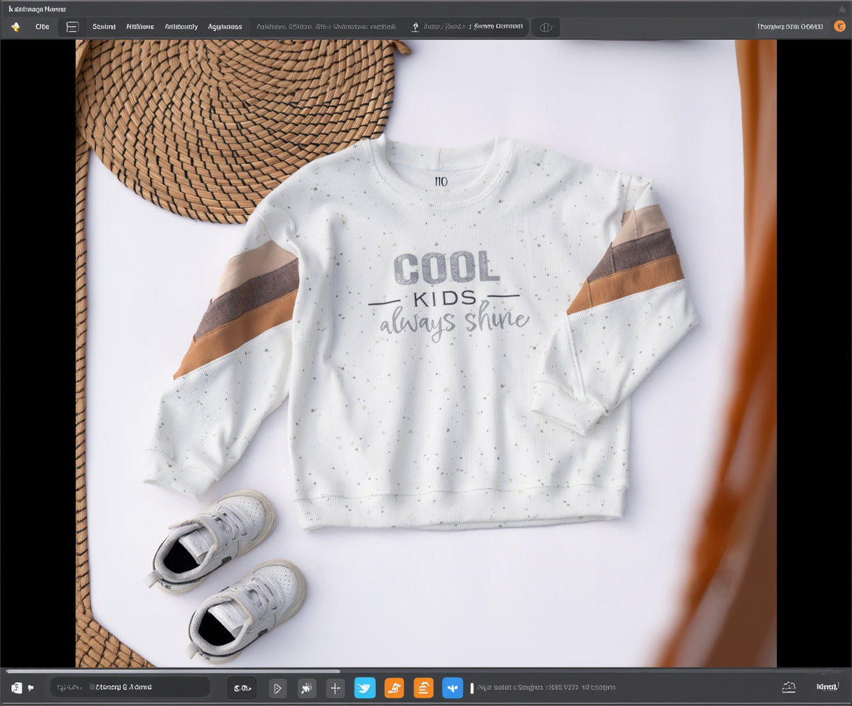Screen dimensions: 852x706
Task: Click the first orange icon in bottom bar
Action: pyautogui.click(x=394, y=688)
